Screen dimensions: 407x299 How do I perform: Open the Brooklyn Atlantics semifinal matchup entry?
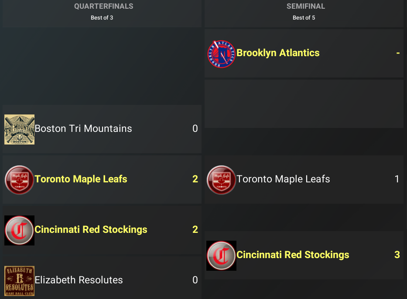[304, 54]
